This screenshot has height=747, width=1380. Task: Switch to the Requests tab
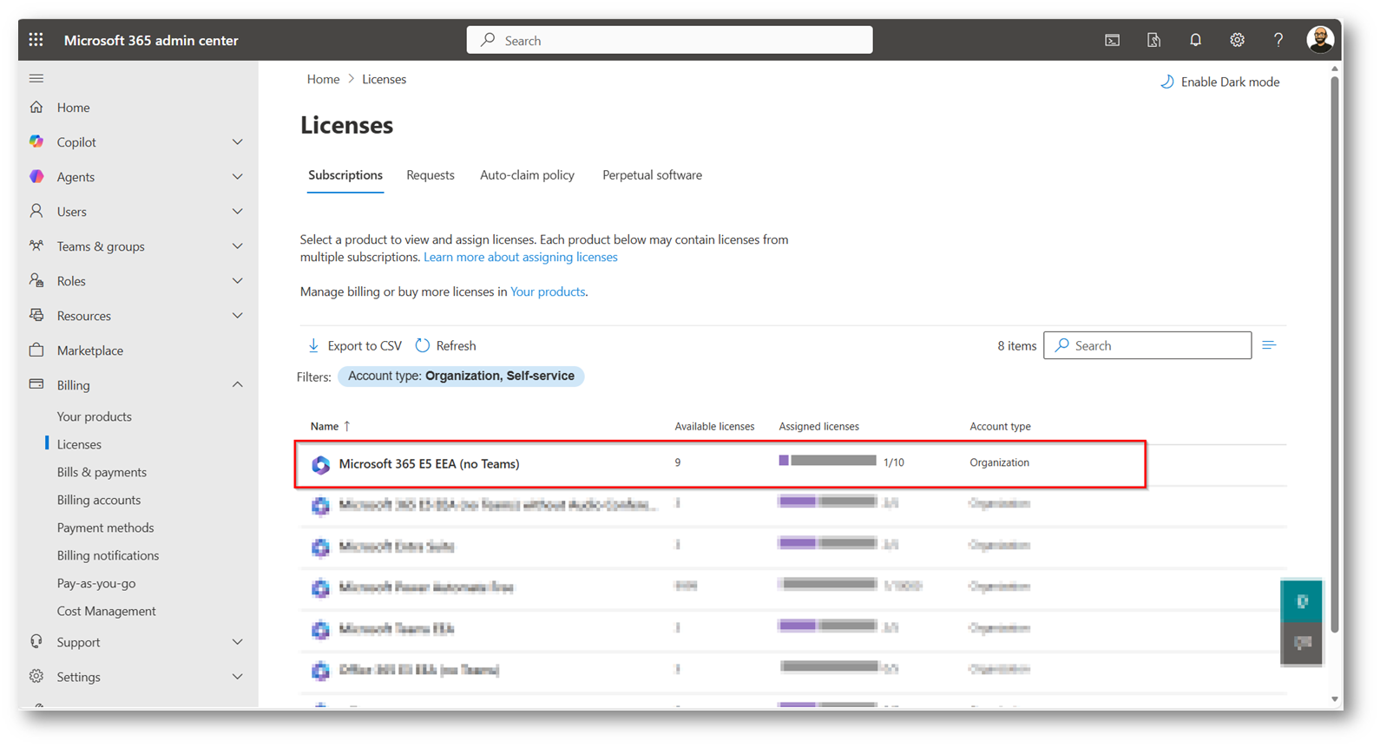pyautogui.click(x=430, y=175)
